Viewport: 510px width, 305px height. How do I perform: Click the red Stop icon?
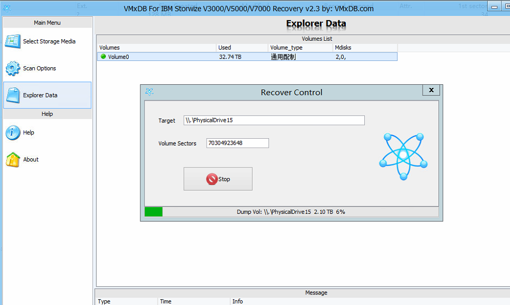(212, 179)
